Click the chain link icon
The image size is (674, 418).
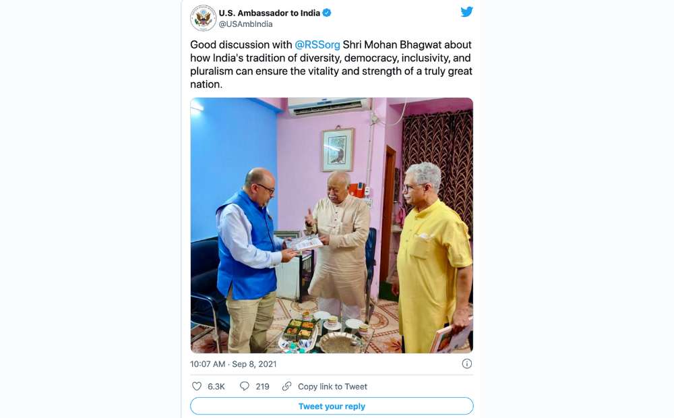pyautogui.click(x=286, y=386)
